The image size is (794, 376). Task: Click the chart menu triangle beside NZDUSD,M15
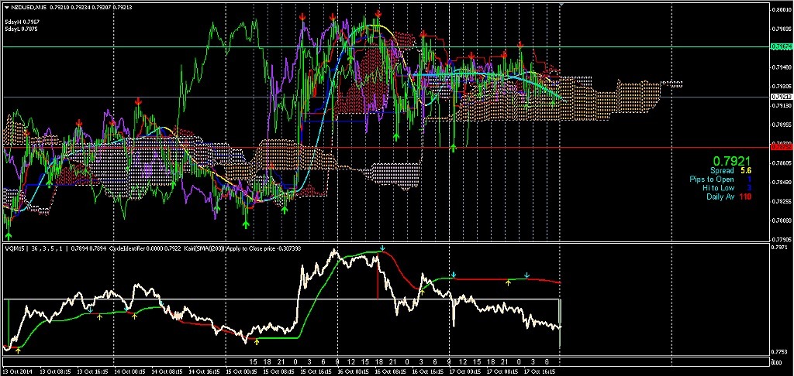coord(5,8)
